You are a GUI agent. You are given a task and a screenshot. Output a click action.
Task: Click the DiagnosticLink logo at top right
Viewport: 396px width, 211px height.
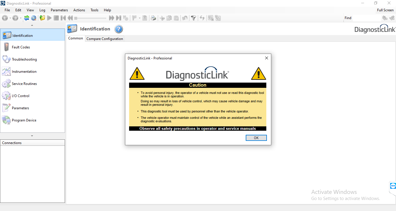tap(375, 29)
